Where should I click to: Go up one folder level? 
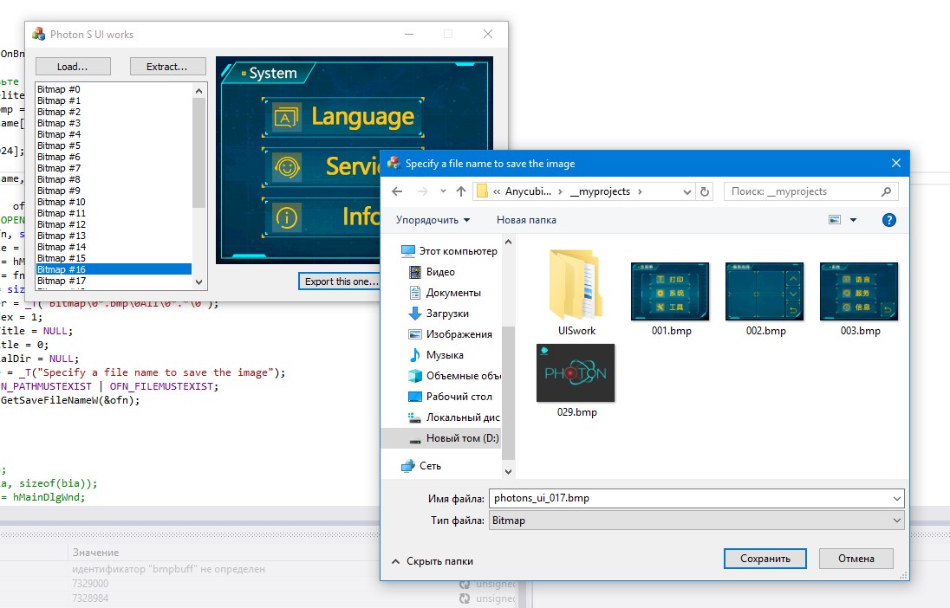tap(461, 191)
